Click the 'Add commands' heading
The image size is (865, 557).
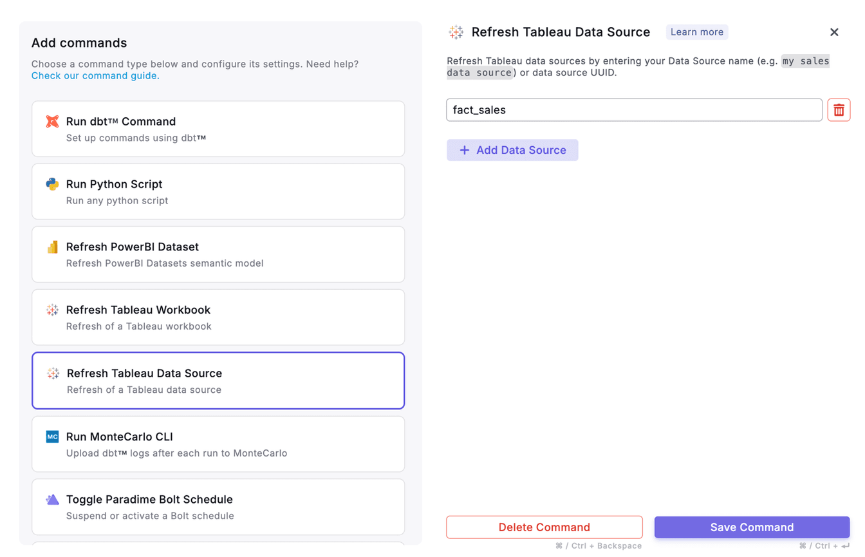click(79, 43)
